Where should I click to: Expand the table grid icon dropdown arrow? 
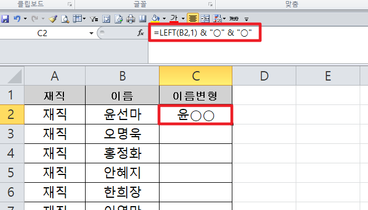point(84,19)
